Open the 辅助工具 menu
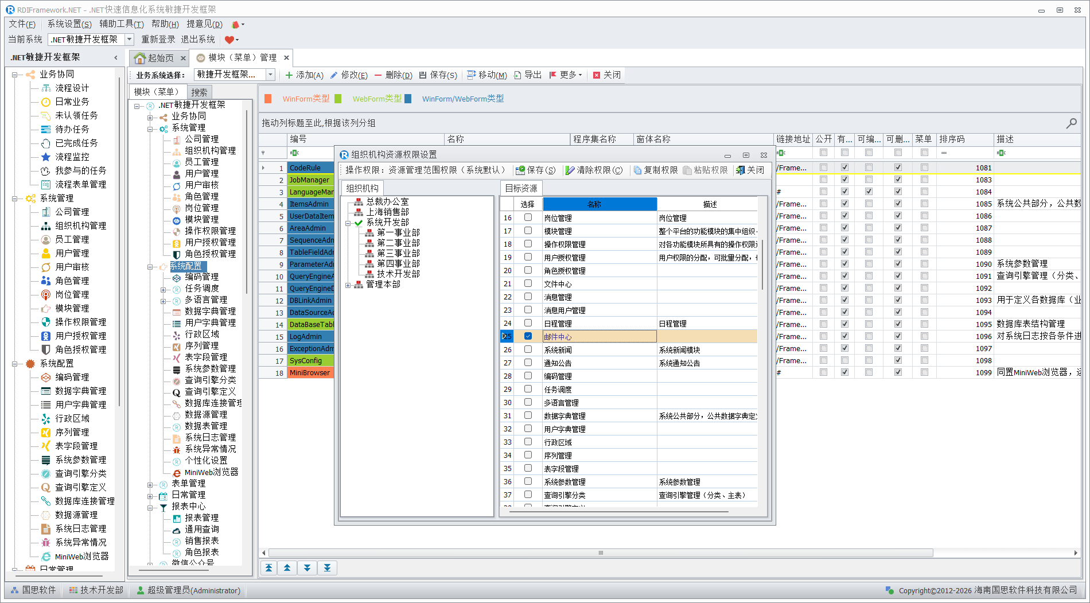 tap(121, 24)
